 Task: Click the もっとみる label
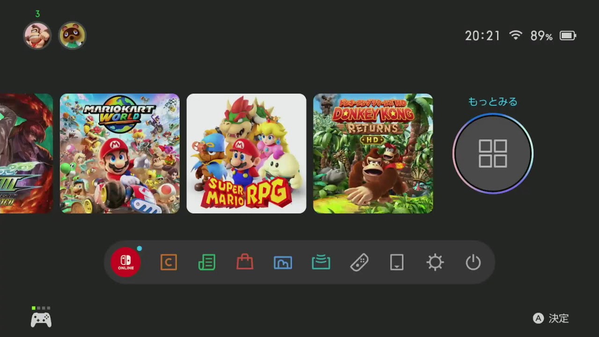pos(493,102)
